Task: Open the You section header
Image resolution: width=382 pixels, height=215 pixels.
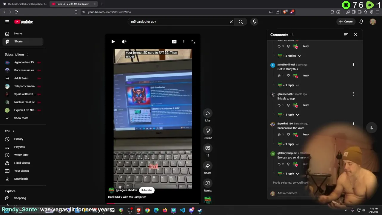Action: [9, 131]
